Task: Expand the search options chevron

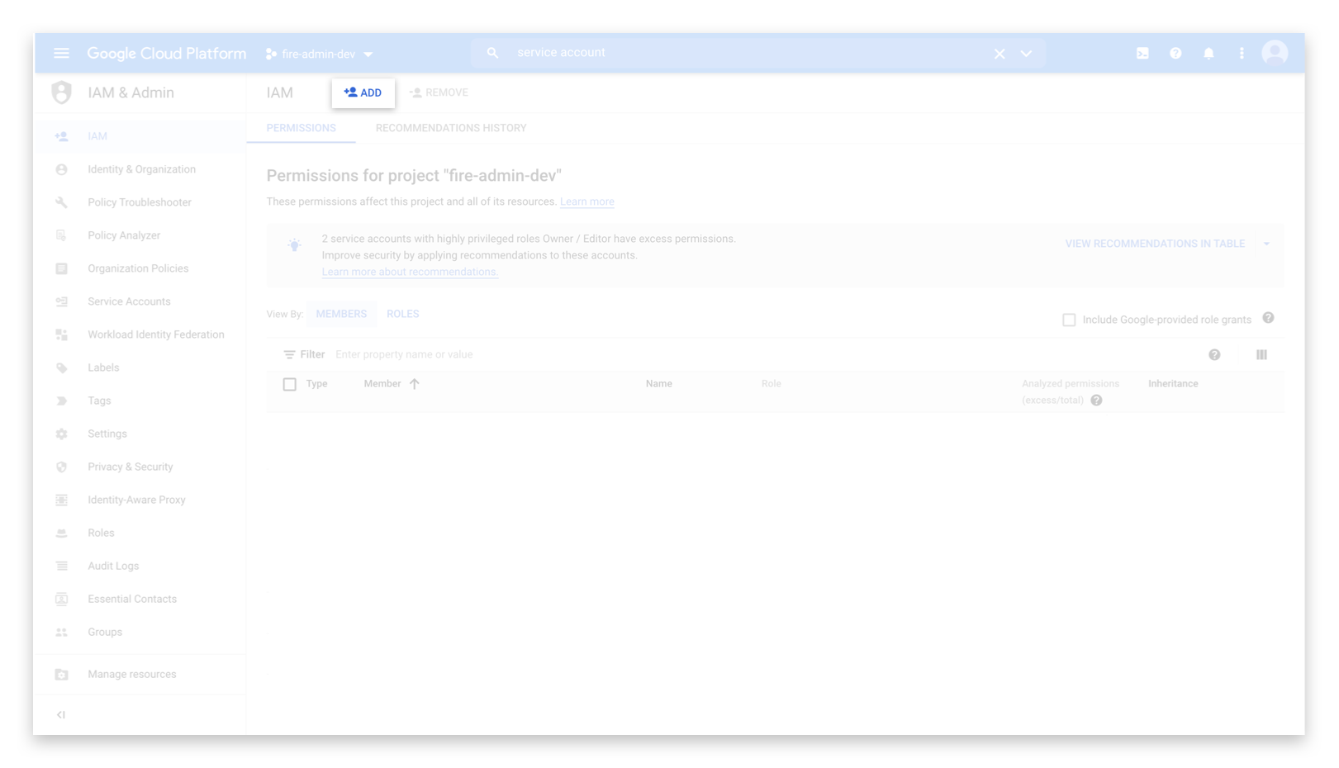Action: (1026, 54)
